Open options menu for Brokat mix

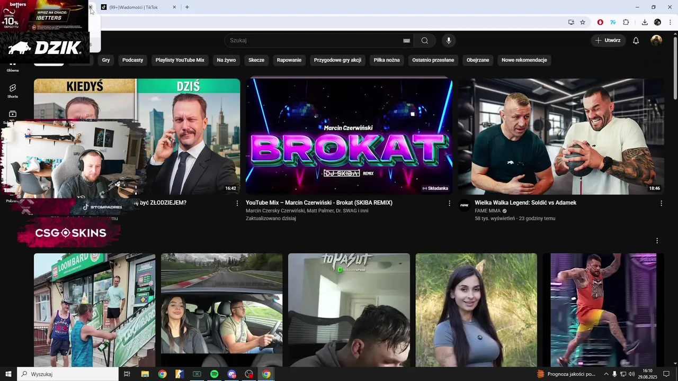pyautogui.click(x=449, y=203)
